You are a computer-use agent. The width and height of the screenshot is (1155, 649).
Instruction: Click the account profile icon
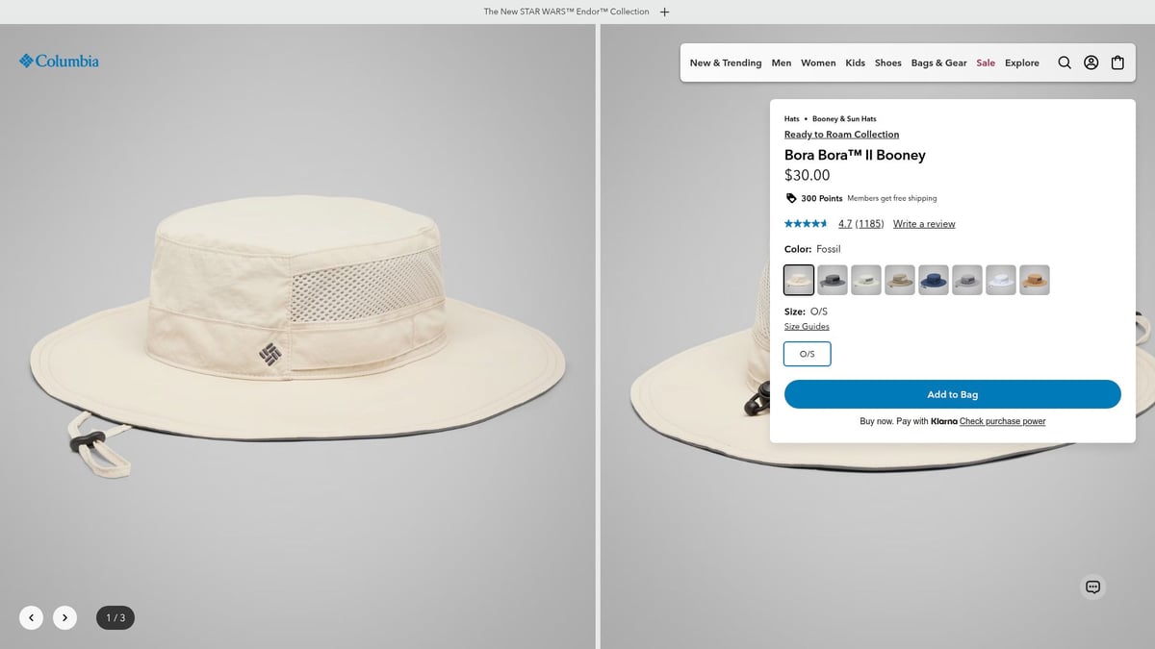pyautogui.click(x=1091, y=62)
